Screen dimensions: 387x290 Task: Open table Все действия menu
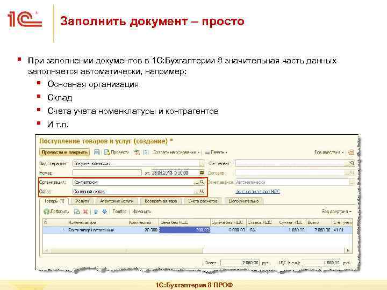[336, 212]
